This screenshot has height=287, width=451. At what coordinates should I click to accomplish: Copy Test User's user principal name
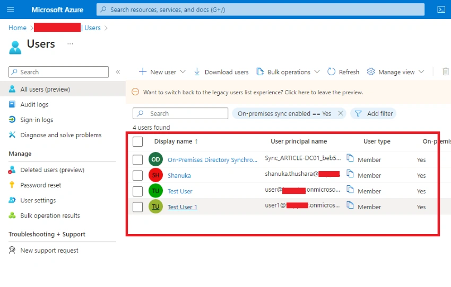[x=350, y=190]
